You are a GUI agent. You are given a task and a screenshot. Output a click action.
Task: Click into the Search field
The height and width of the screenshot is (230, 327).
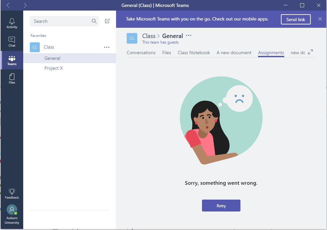[x=64, y=21]
